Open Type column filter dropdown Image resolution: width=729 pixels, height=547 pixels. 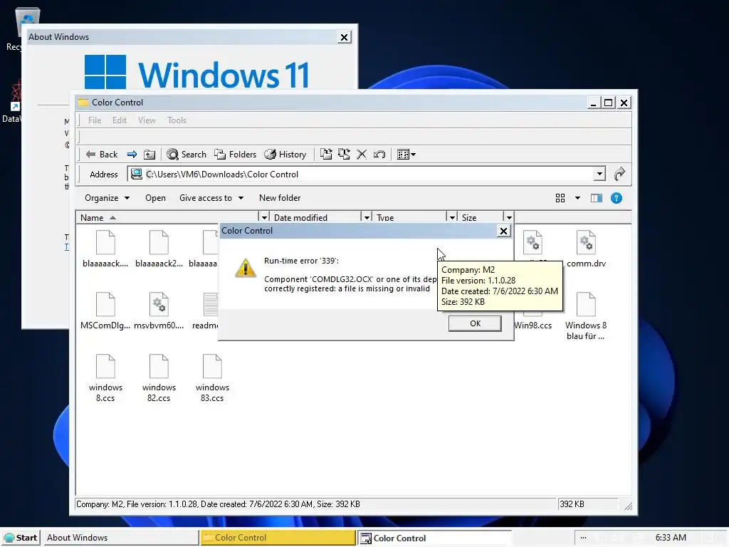[452, 218]
